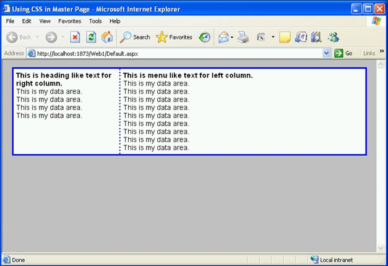Screen dimensions: 388x266
Task: Go to the Home page icon
Action: tap(107, 37)
